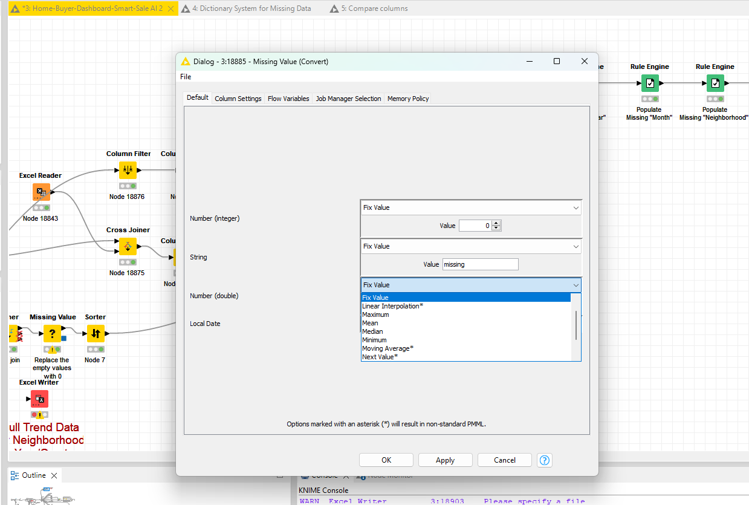This screenshot has height=505, width=749.
Task: Select the Sorter node labeled Node 7
Action: 95,333
